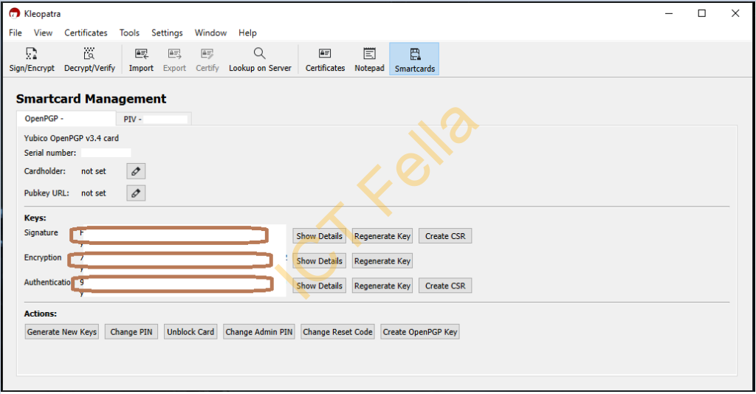Image resolution: width=756 pixels, height=394 pixels.
Task: Create CSR for the Authentication key
Action: click(445, 286)
